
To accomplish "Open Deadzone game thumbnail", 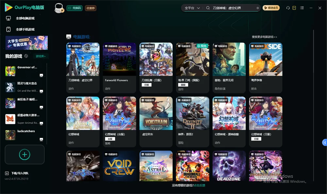I will coord(229,166).
